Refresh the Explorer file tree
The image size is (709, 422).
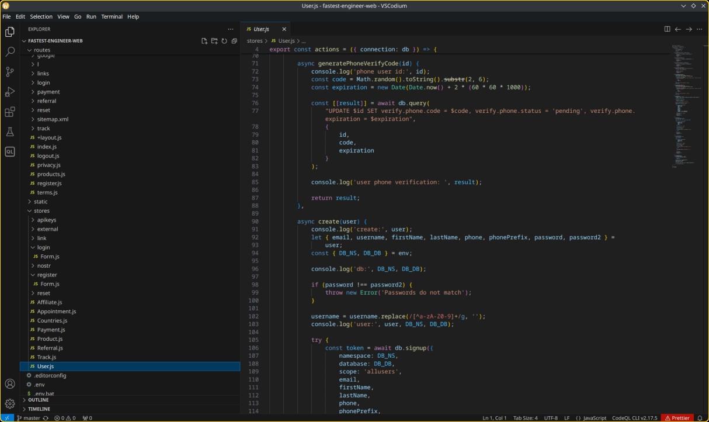(x=224, y=41)
